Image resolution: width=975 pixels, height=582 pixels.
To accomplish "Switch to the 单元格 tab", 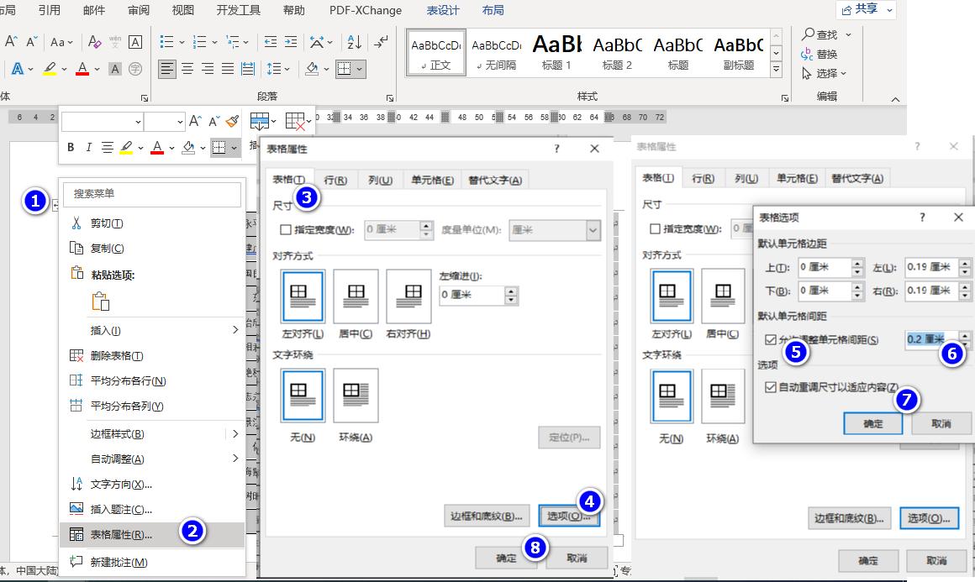I will point(432,180).
